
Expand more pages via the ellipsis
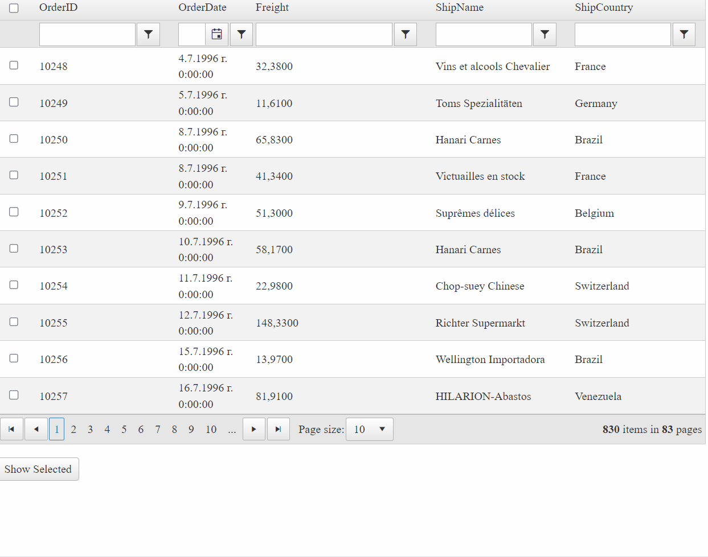click(232, 429)
